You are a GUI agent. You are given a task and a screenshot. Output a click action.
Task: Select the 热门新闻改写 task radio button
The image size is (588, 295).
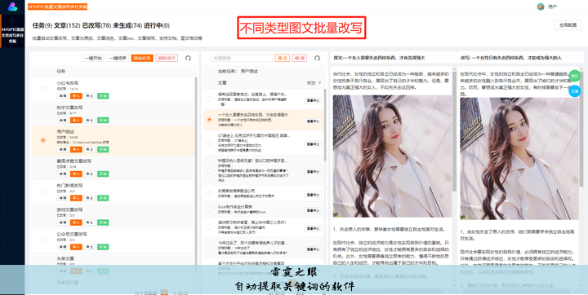(x=43, y=192)
